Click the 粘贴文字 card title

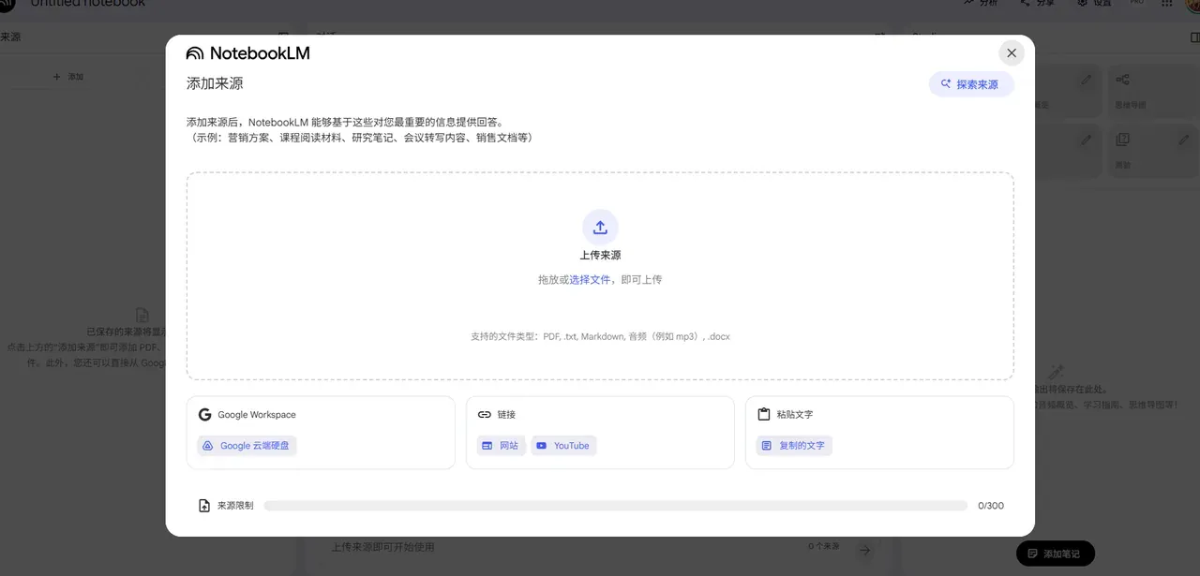795,415
